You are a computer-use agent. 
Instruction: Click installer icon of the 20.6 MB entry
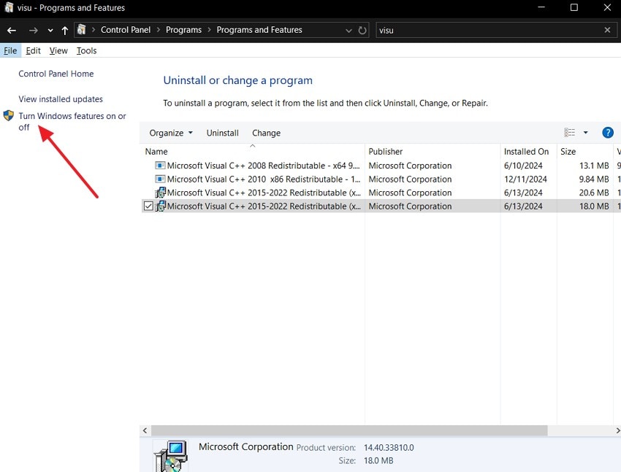[161, 193]
